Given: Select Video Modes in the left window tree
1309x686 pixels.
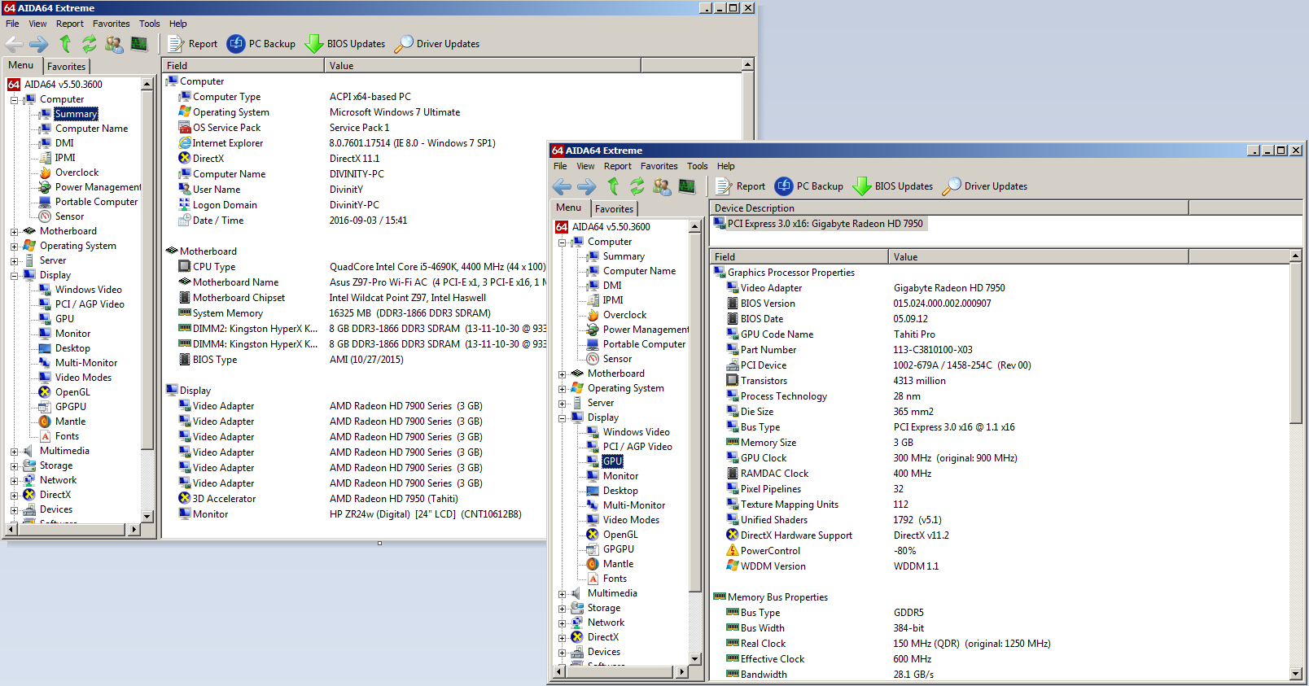Looking at the screenshot, I should coord(83,378).
